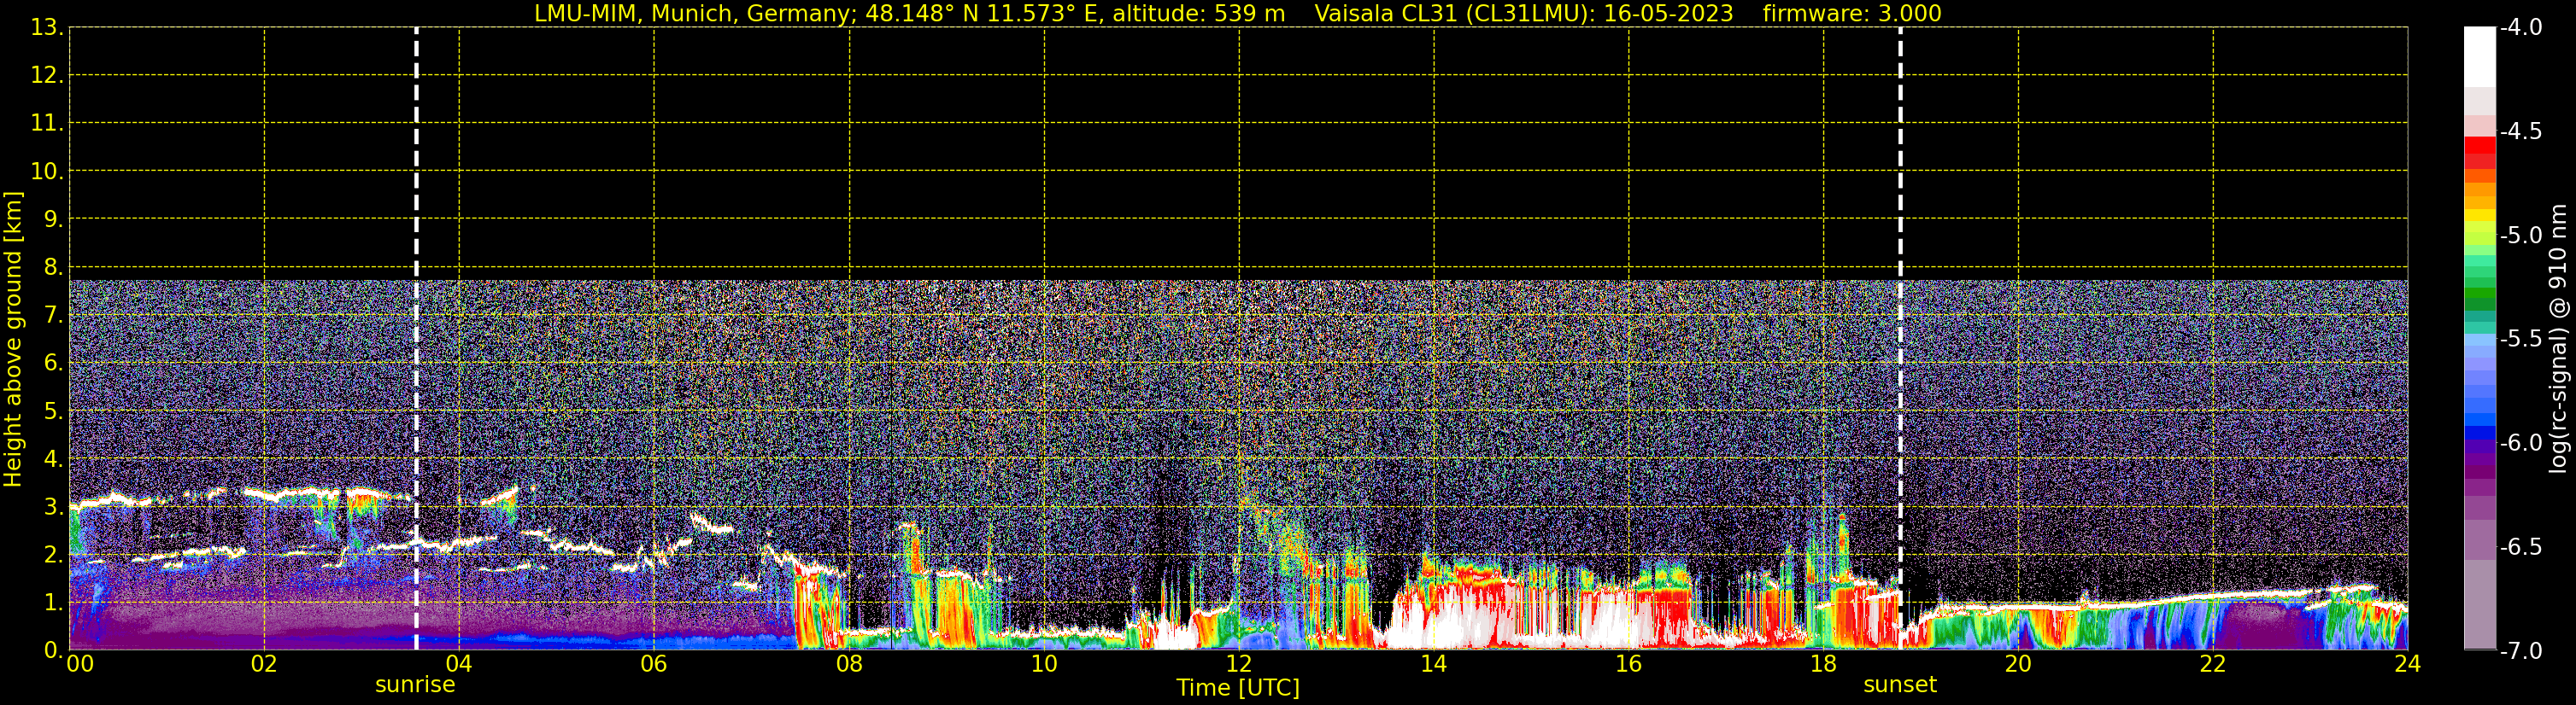Click the '10.' tick on the height axis
This screenshot has height=705, width=2576.
coord(46,171)
